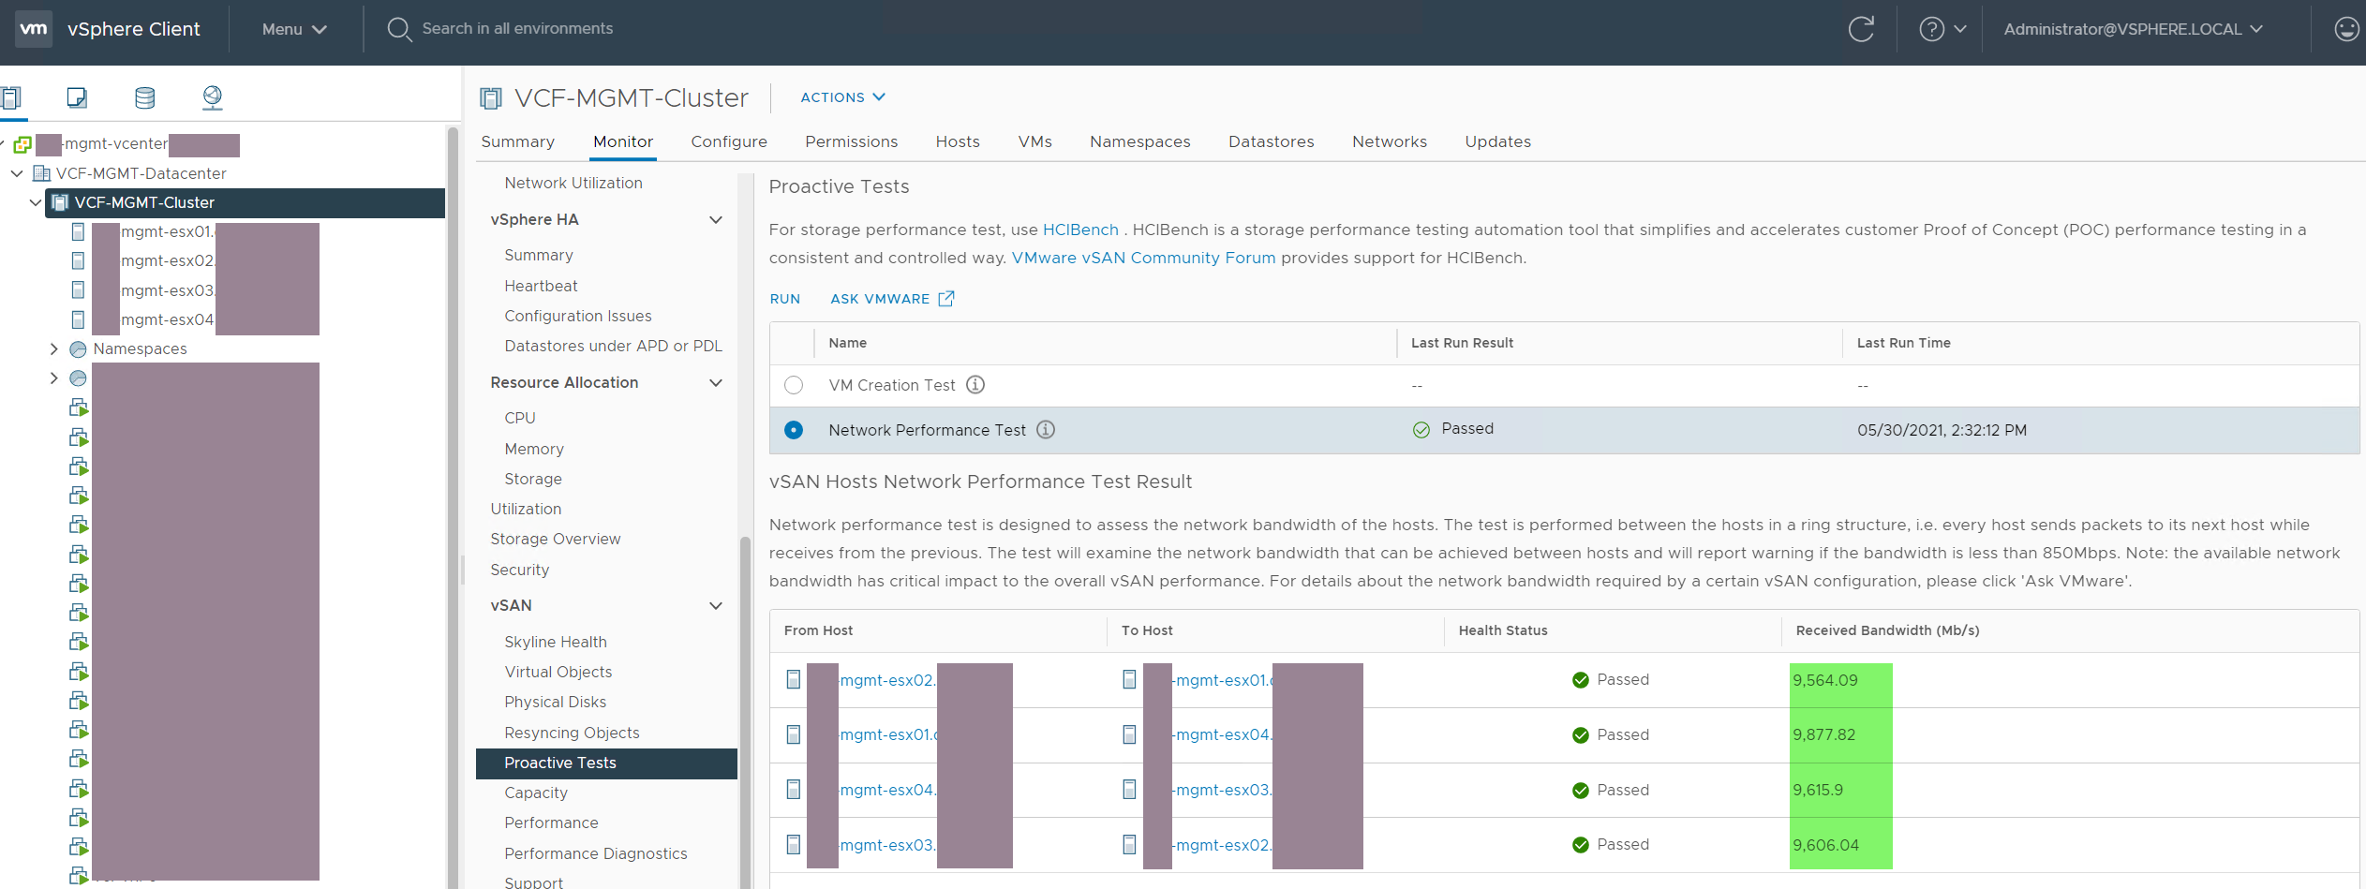Click the mgmt-esx01 host icon in tree

[79, 231]
